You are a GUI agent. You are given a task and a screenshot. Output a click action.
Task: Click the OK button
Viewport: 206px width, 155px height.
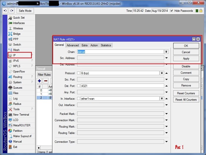click(x=186, y=46)
